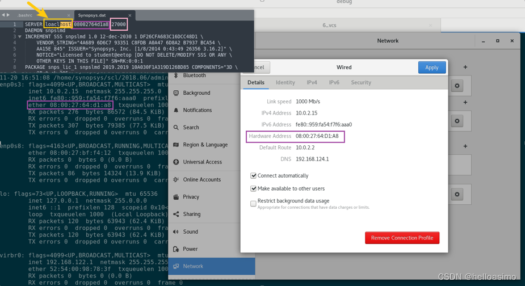525x286 pixels.
Task: Go to Online Accounts settings
Action: point(201,179)
